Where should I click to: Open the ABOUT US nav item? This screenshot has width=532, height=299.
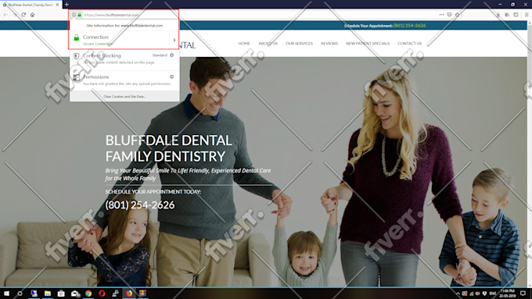tap(268, 44)
